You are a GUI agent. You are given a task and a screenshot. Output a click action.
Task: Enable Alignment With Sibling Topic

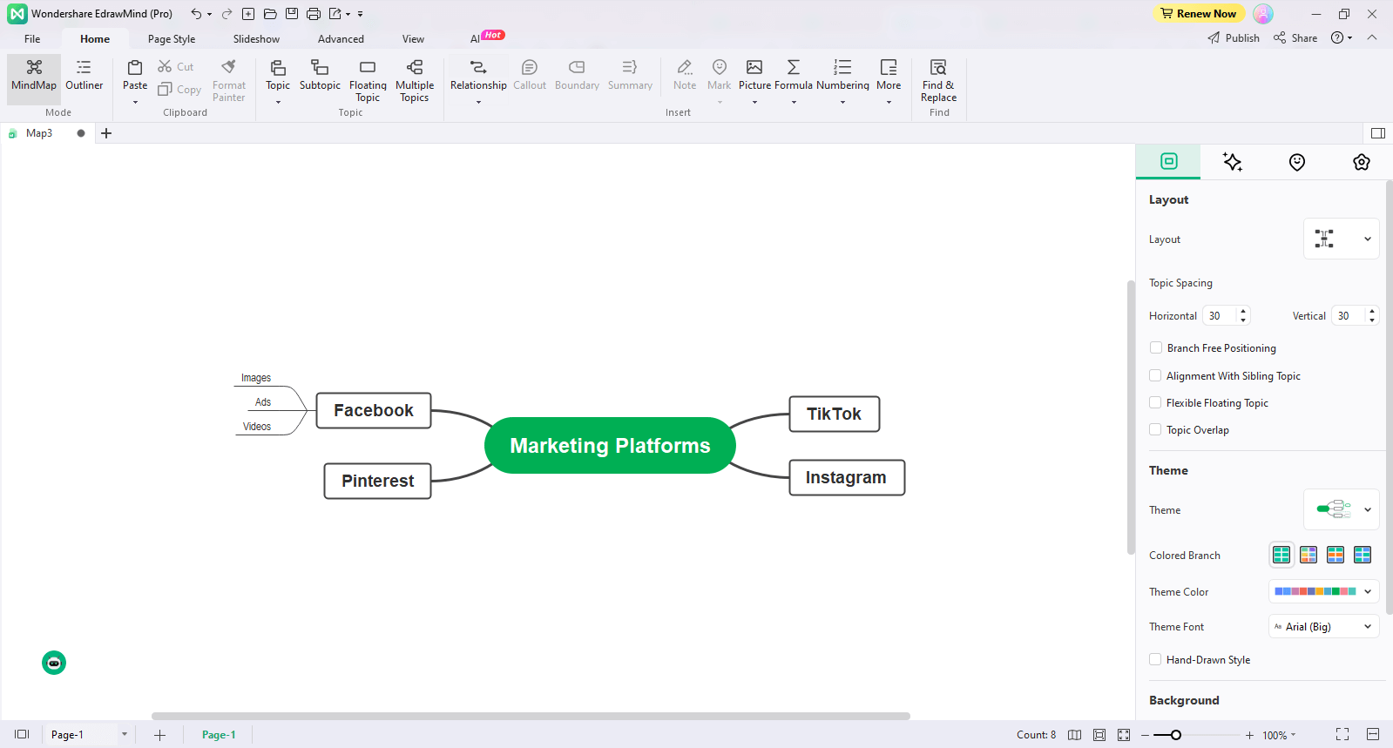[1156, 376]
